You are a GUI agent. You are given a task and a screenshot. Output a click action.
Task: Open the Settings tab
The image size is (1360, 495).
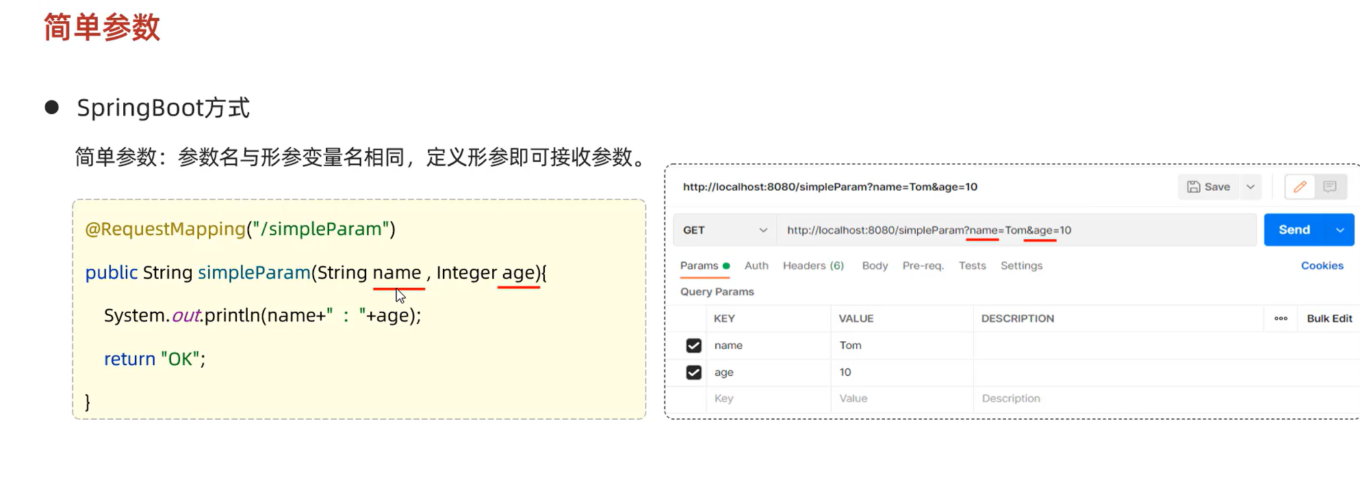1021,266
